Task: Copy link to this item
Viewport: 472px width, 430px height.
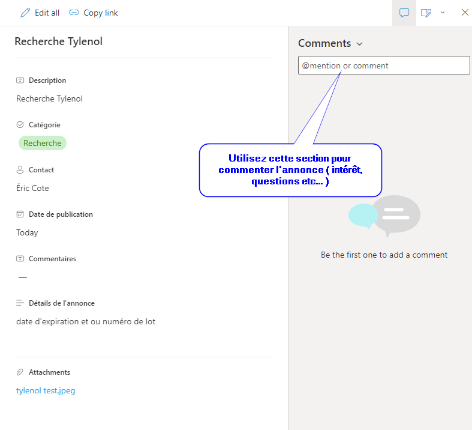Action: click(x=94, y=13)
